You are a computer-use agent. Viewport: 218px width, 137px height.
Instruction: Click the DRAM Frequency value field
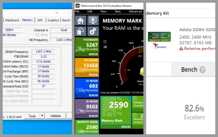click(x=44, y=52)
